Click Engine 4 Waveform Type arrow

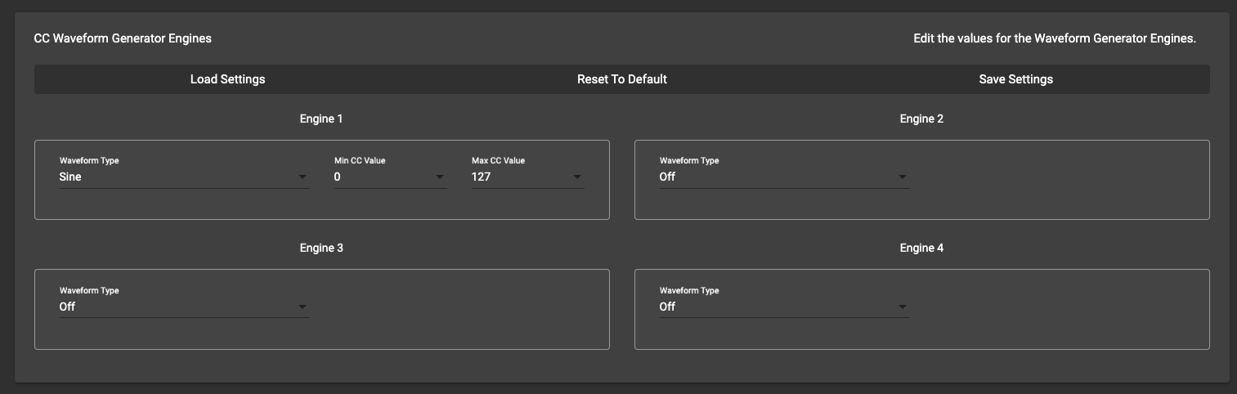903,307
